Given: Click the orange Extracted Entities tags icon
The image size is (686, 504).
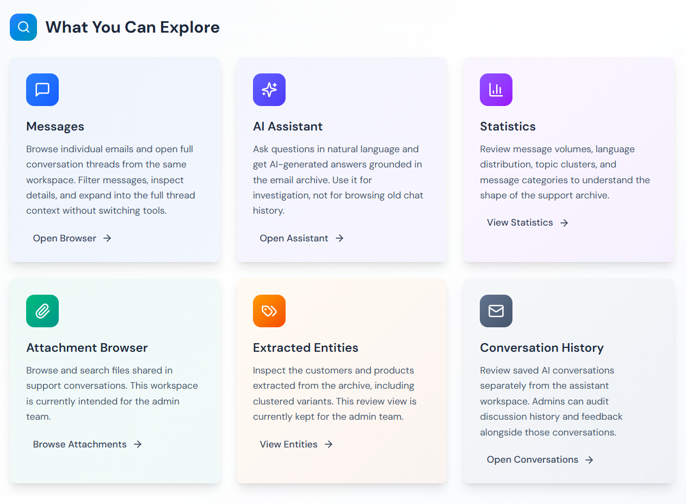Looking at the screenshot, I should (x=269, y=311).
